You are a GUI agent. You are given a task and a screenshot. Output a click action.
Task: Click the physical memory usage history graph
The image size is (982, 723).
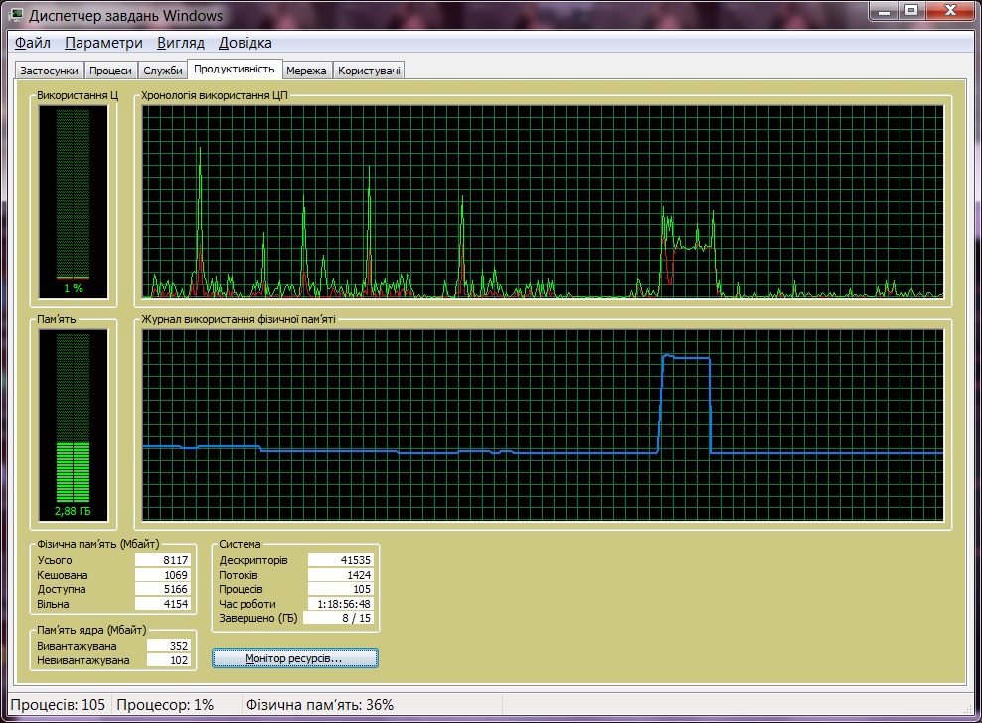[543, 425]
